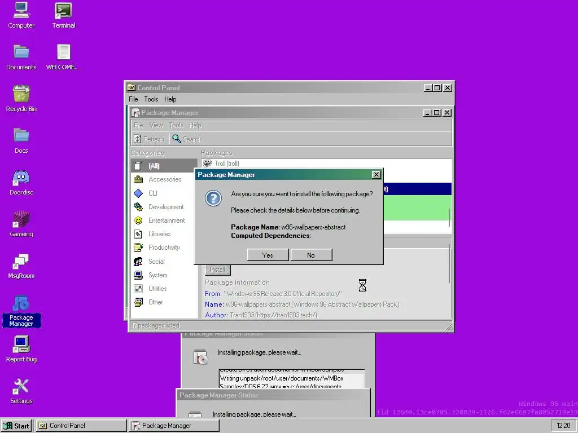Select the CLI category
Viewport: 578px width, 433px height.
click(x=164, y=193)
